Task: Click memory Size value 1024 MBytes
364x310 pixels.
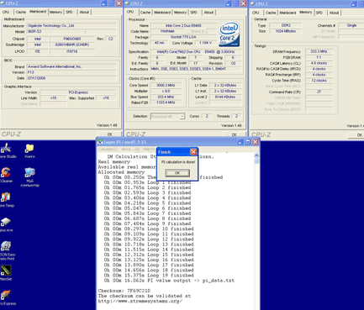Action: point(286,31)
